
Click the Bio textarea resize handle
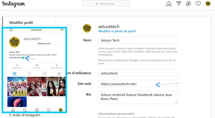[x=176, y=103]
